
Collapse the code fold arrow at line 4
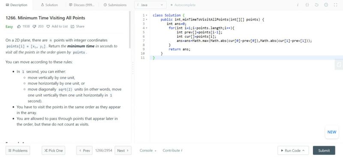pyautogui.click(x=146, y=28)
